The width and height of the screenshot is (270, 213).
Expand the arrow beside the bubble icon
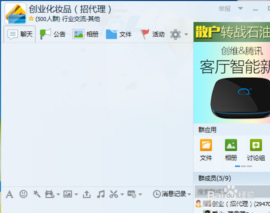(x=140, y=194)
